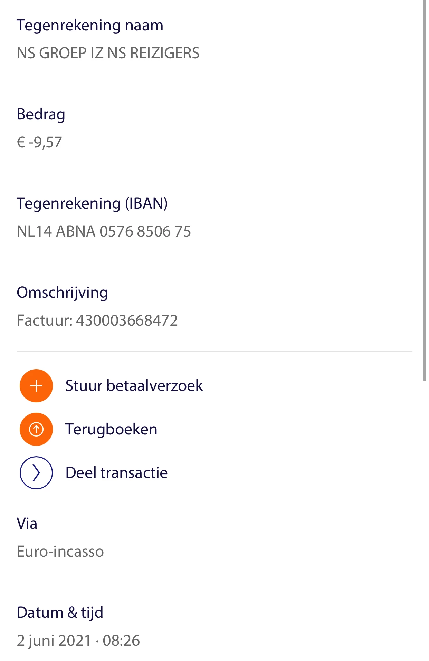
Task: Select the name NS GROEP IZ NS REIZIGERS
Action: tap(108, 53)
